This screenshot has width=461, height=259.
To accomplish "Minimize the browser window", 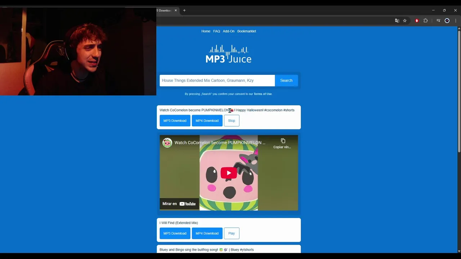I will pyautogui.click(x=433, y=10).
